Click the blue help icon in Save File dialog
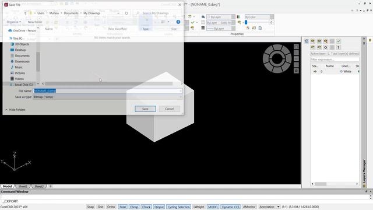The width and height of the screenshot is (373, 210). click(x=178, y=22)
